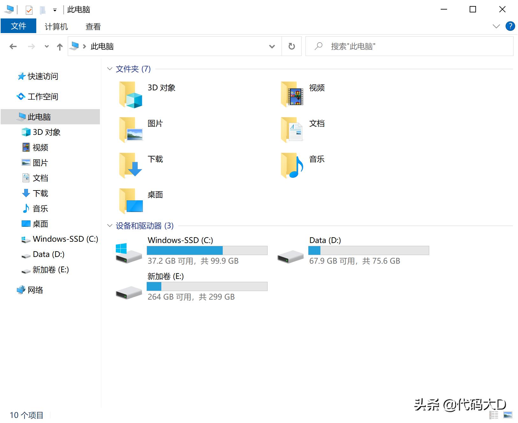This screenshot has height=423, width=518.
Task: Collapse the 设备和驱动器 section
Action: 110,226
